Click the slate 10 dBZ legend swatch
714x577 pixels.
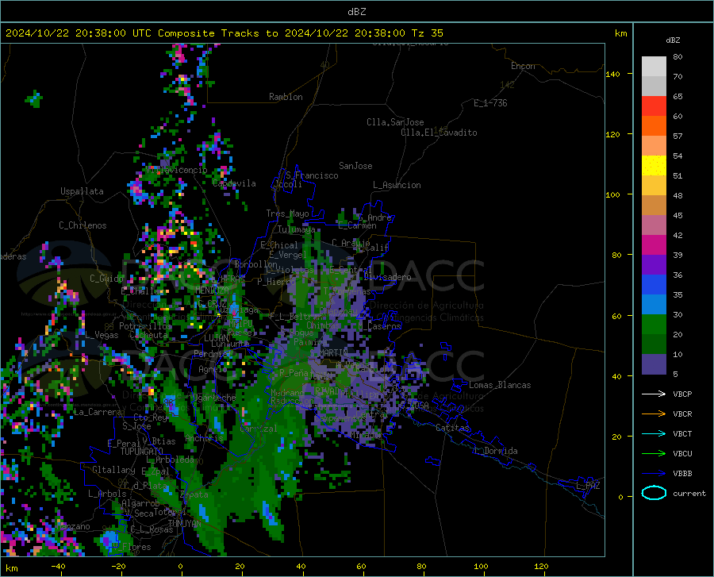[x=654, y=364]
